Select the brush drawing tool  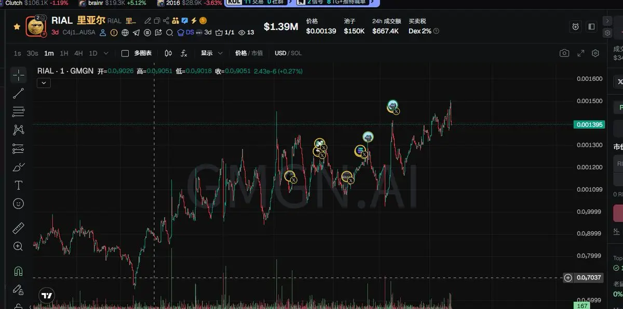19,167
